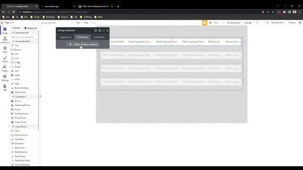Select the Checkbox element
Screen dimensions: 303x170
pyautogui.click(x=24, y=139)
